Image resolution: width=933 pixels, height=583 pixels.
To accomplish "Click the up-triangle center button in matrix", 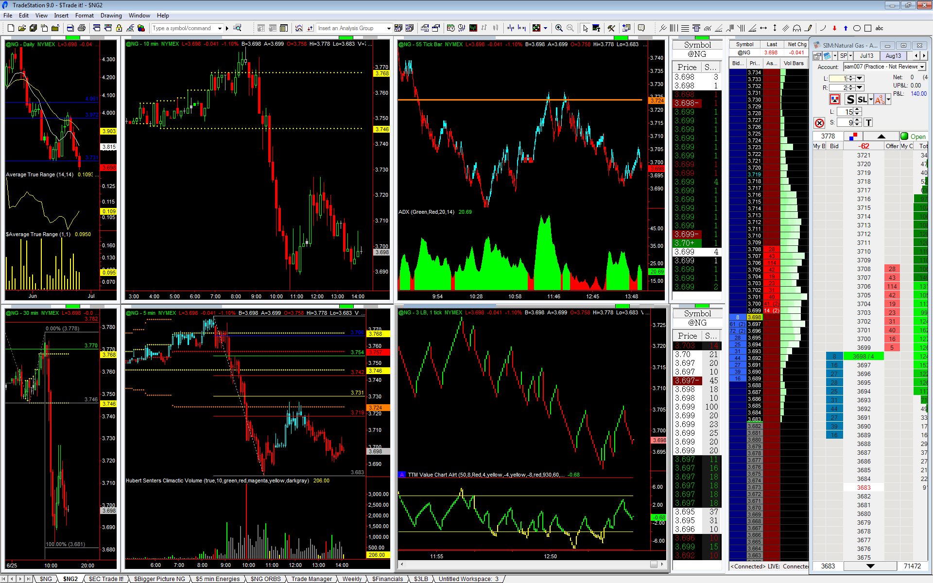I will click(x=881, y=137).
